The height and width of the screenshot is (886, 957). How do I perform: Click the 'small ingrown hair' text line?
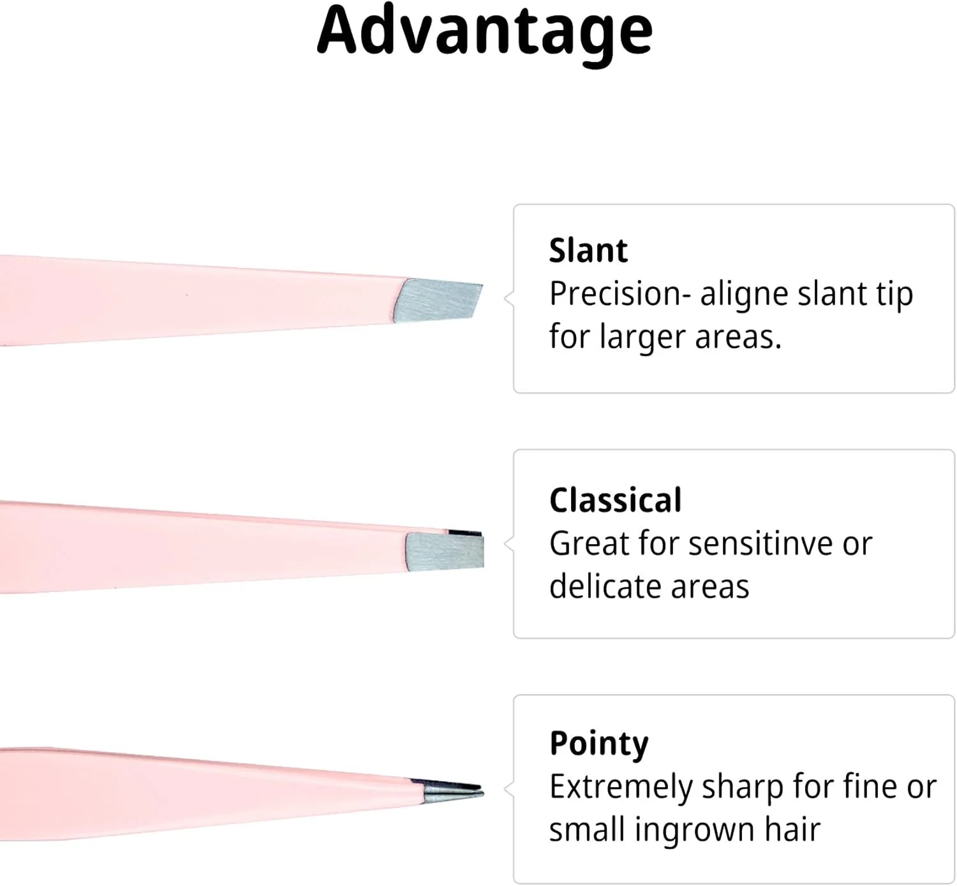(684, 830)
